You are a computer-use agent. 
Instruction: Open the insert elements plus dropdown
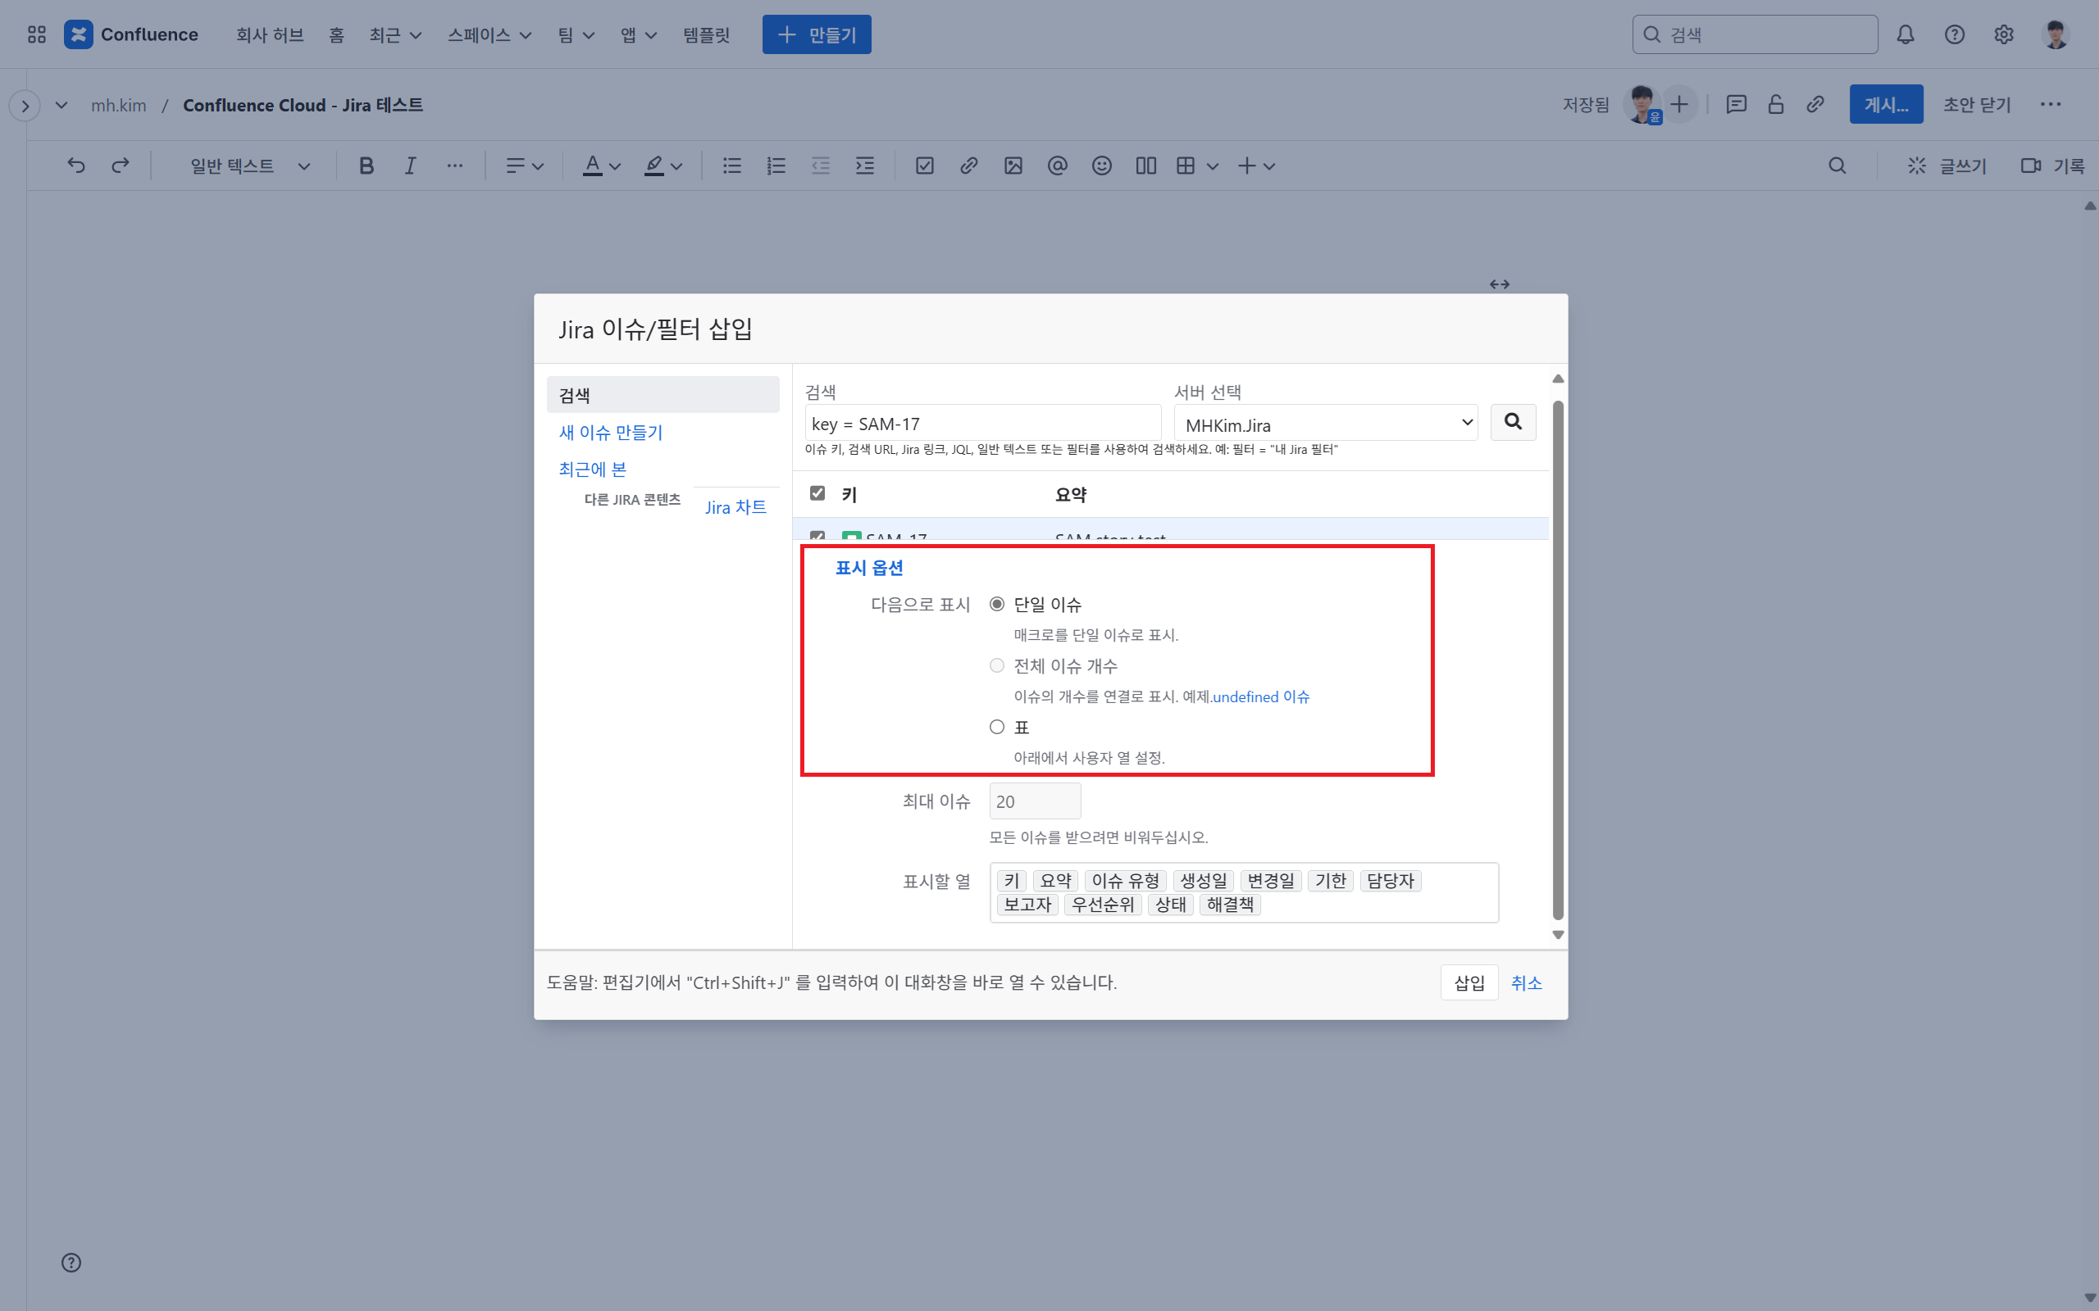1256,166
